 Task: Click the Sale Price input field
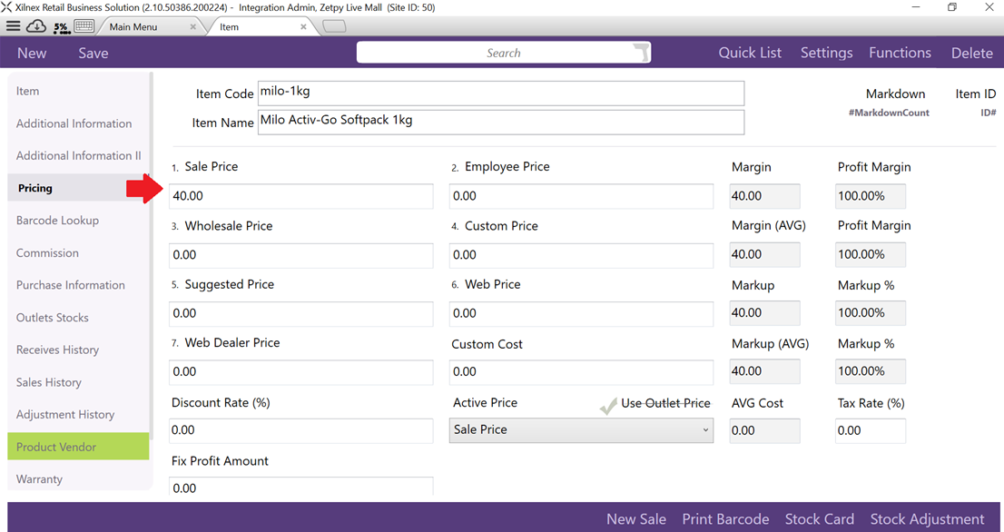300,196
